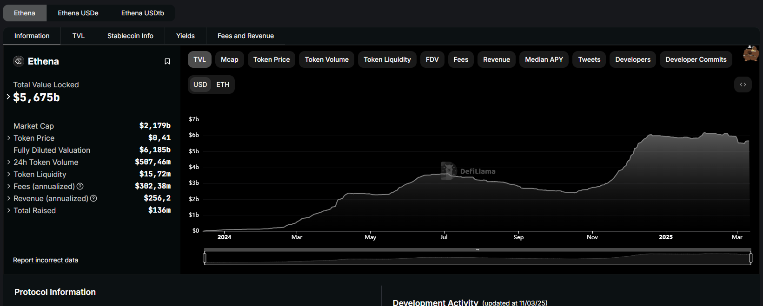Click left handle of chart range slider
This screenshot has width=763, height=306.
coord(205,258)
